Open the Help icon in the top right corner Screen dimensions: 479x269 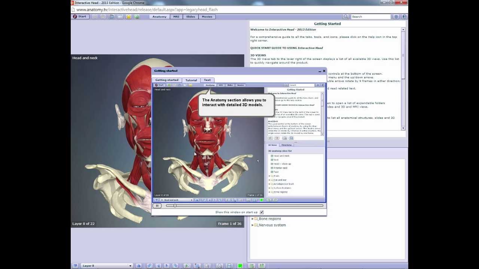click(x=404, y=16)
